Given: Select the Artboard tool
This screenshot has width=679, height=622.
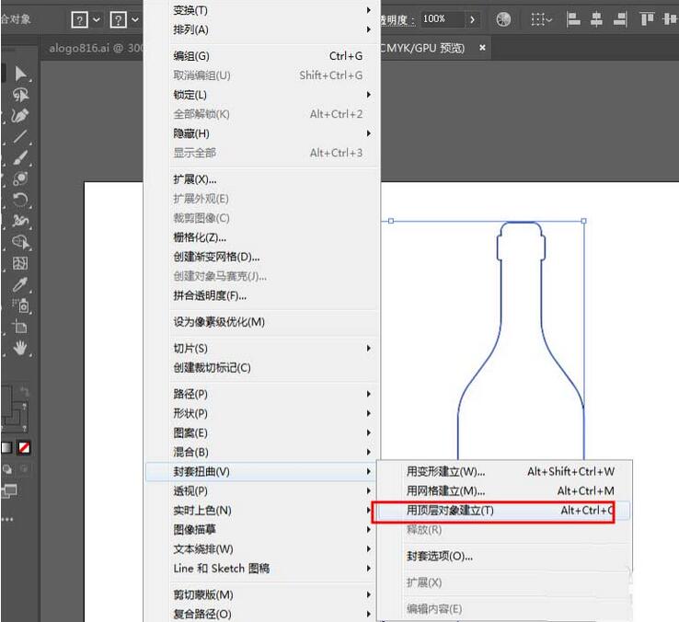Looking at the screenshot, I should coord(20,327).
